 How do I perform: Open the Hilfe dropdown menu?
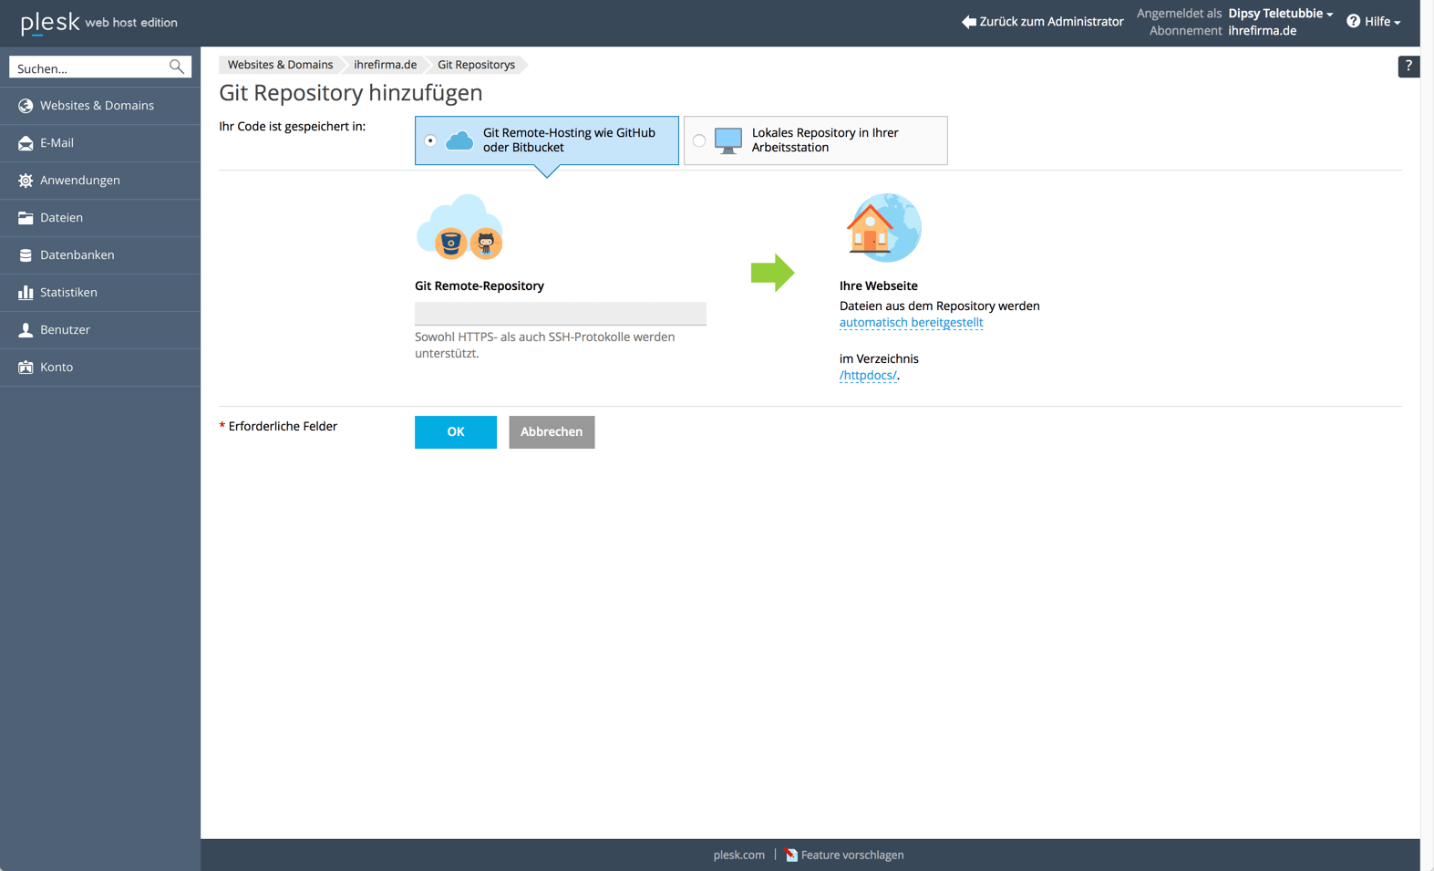pyautogui.click(x=1374, y=22)
